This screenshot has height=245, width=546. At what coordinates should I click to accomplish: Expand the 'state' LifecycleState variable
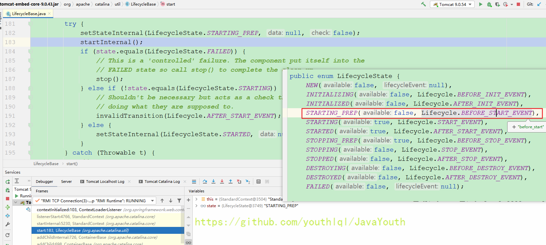(x=196, y=206)
